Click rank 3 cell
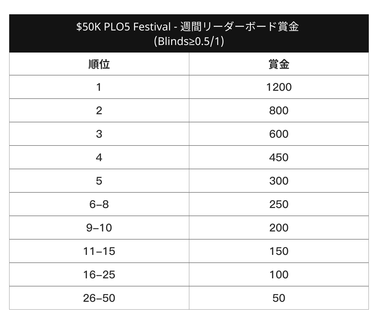The image size is (378, 329). [x=99, y=134]
